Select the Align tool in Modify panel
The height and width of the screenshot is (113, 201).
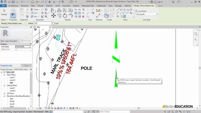coord(53,10)
